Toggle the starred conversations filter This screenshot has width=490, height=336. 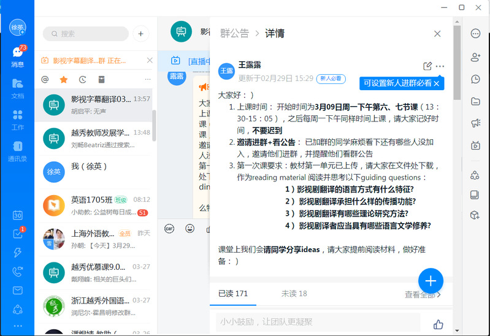[64, 79]
